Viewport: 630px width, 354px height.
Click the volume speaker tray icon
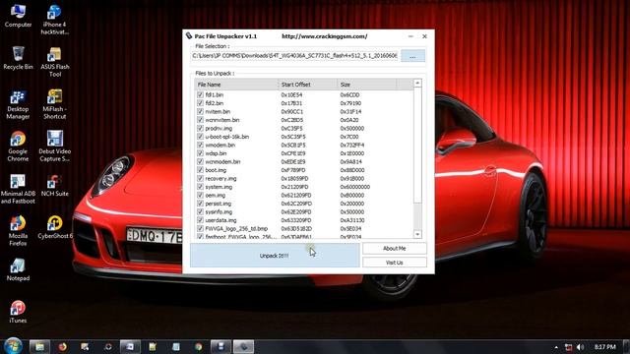(580, 347)
